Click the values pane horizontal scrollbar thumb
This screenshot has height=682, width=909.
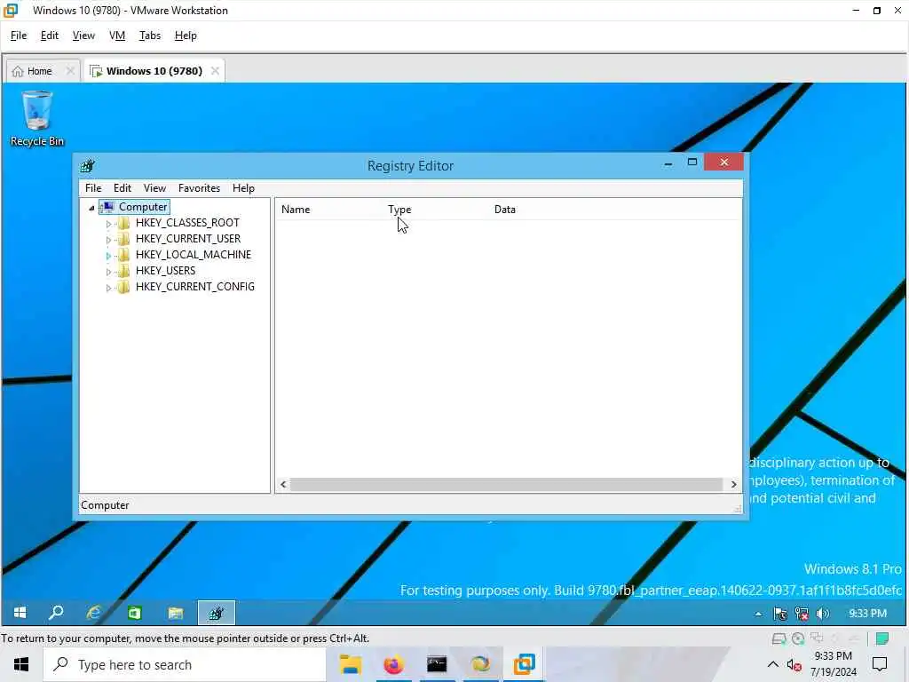click(x=506, y=484)
